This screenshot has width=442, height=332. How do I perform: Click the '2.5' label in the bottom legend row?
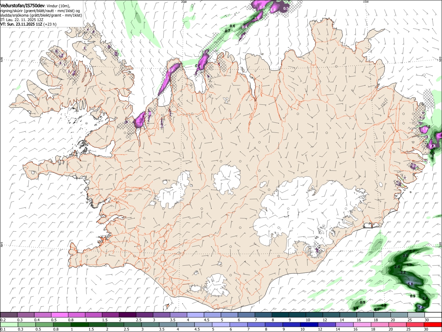[x=127, y=330]
